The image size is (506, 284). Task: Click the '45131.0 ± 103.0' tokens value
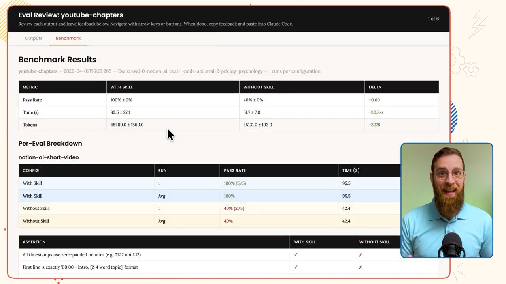(258, 125)
